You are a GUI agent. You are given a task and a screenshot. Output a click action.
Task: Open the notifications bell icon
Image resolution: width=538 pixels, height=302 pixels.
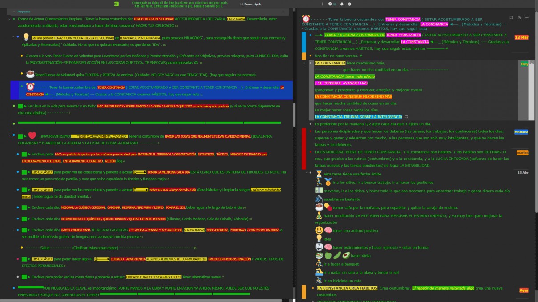(x=342, y=4)
